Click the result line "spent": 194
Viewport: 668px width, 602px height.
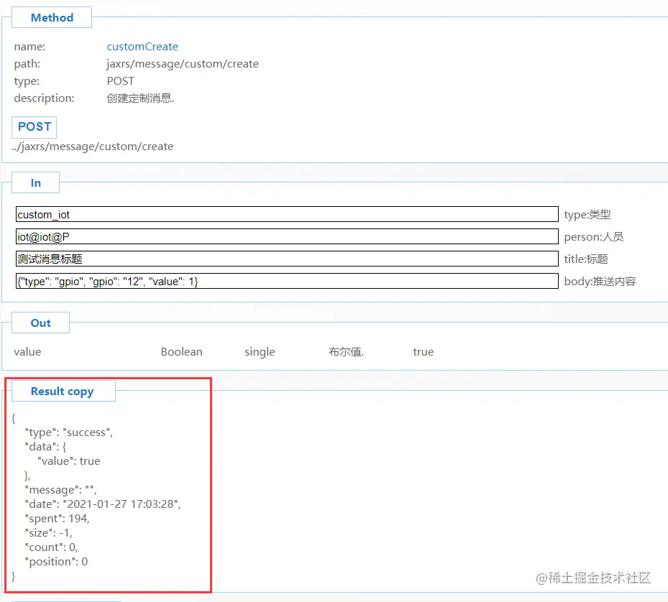[57, 519]
